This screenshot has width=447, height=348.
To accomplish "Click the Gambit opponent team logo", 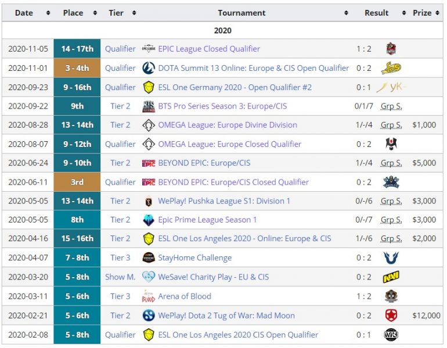I will (391, 315).
